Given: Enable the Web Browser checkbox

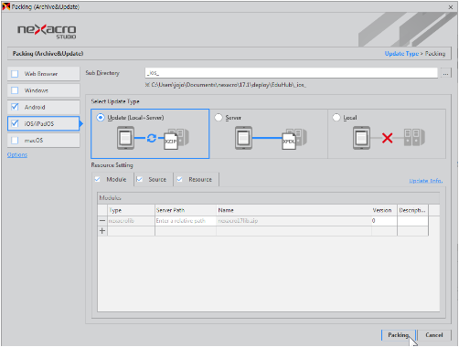Looking at the screenshot, I should [x=15, y=74].
